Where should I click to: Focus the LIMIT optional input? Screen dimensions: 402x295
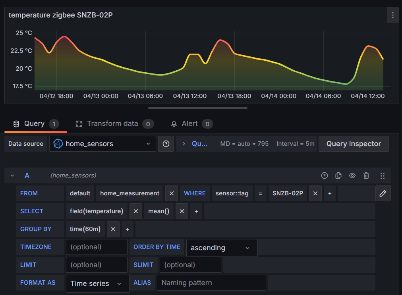coord(97,265)
